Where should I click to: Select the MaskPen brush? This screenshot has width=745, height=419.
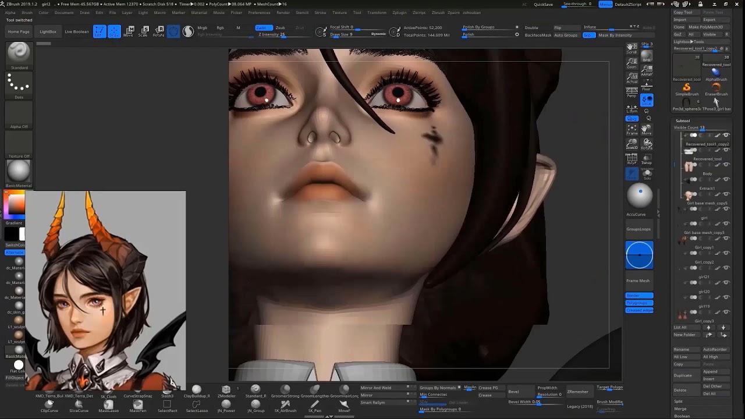point(138,406)
